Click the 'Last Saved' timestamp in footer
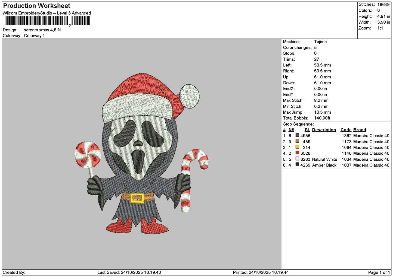Image resolution: width=393 pixels, height=277 pixels. click(x=129, y=272)
